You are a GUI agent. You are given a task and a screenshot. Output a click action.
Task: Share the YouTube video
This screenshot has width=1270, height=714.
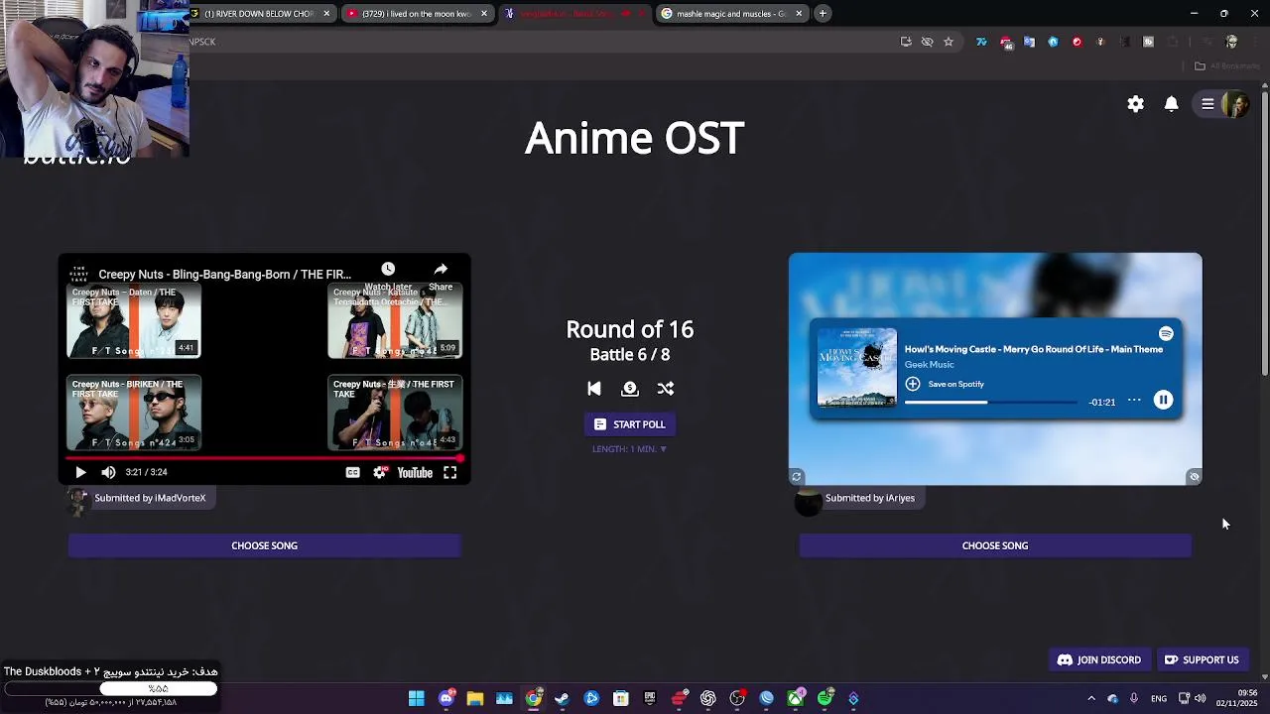(x=441, y=276)
